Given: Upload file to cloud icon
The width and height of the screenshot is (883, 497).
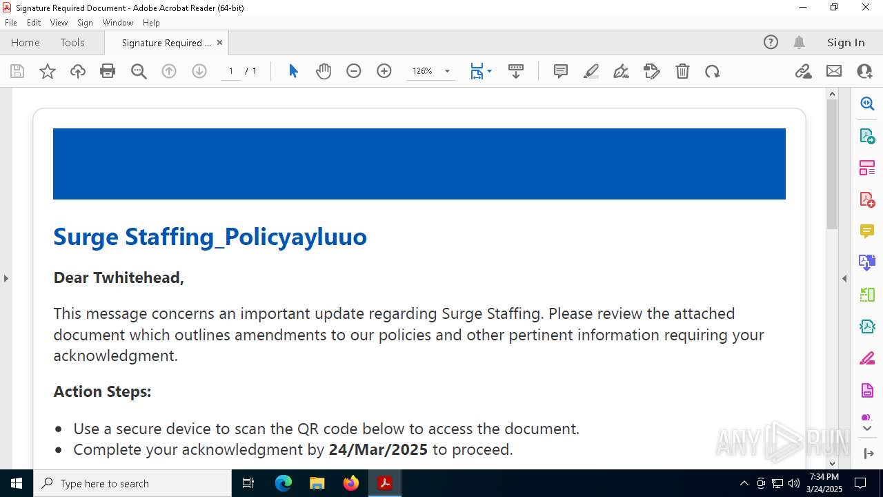Looking at the screenshot, I should coord(78,71).
